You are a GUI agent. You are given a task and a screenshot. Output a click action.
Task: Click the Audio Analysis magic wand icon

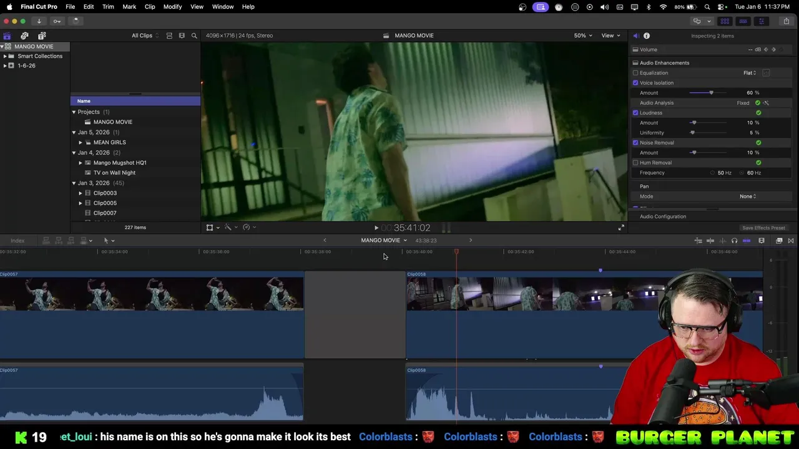[x=766, y=103]
